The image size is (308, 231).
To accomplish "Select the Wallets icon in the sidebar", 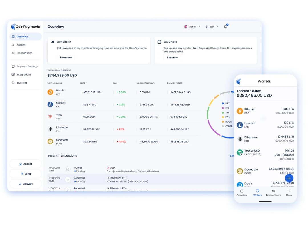I will pos(13,45).
